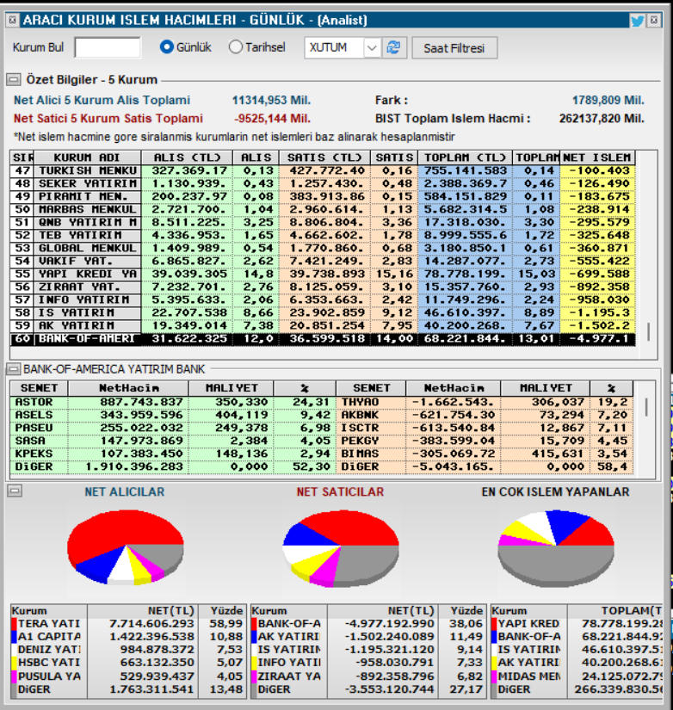Collapse the pie charts section

(x=15, y=491)
